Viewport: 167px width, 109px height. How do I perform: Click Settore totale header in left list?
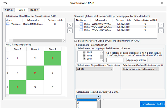(55, 20)
